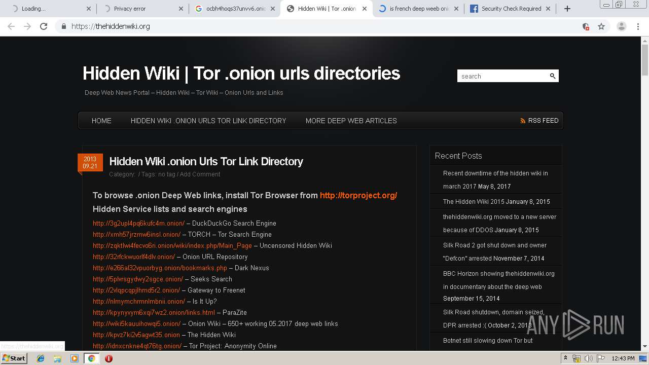649x365 pixels.
Task: Click the browser back arrow
Action: point(11,26)
